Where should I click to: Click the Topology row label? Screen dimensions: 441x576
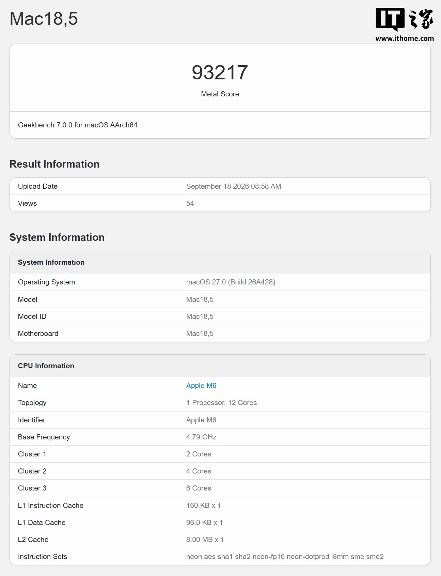pyautogui.click(x=32, y=403)
